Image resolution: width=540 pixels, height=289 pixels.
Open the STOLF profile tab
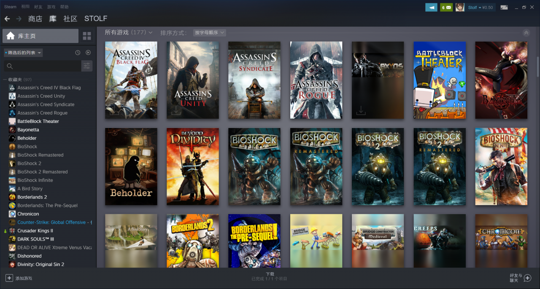96,19
